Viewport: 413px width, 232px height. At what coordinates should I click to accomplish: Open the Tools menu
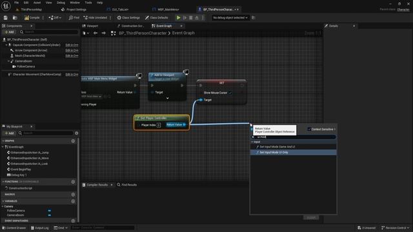tap(88, 3)
